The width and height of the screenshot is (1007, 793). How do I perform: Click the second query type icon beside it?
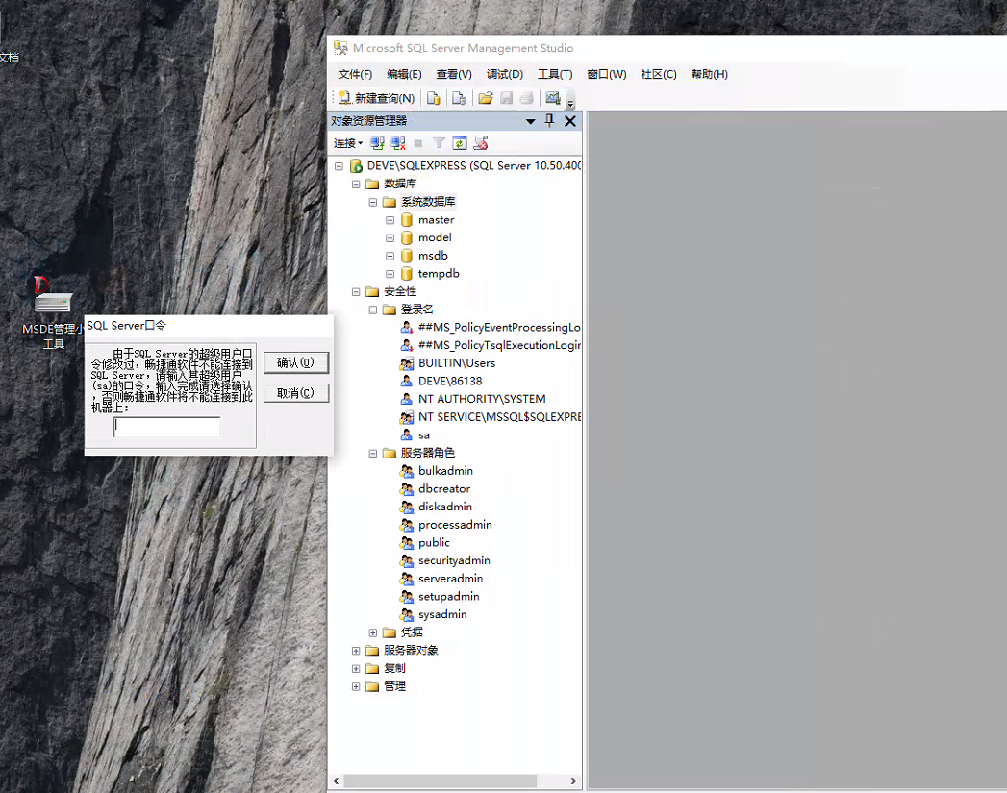pos(459,98)
